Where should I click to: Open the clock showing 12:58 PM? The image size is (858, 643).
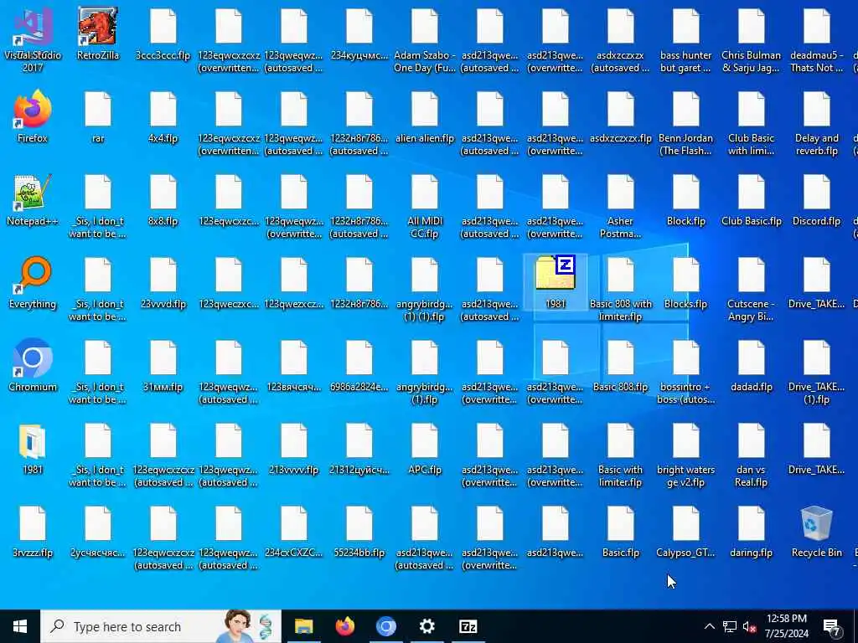coord(787,626)
